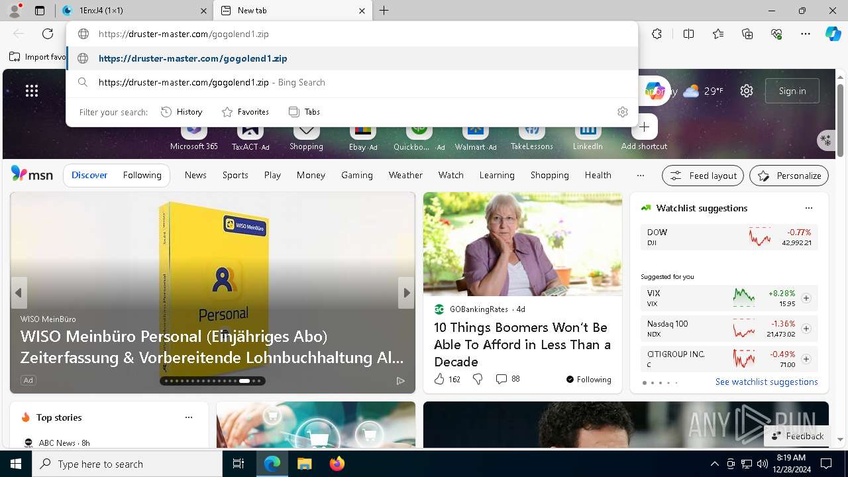Viewport: 848px width, 477px height.
Task: Click the Sign in button
Action: [x=792, y=91]
